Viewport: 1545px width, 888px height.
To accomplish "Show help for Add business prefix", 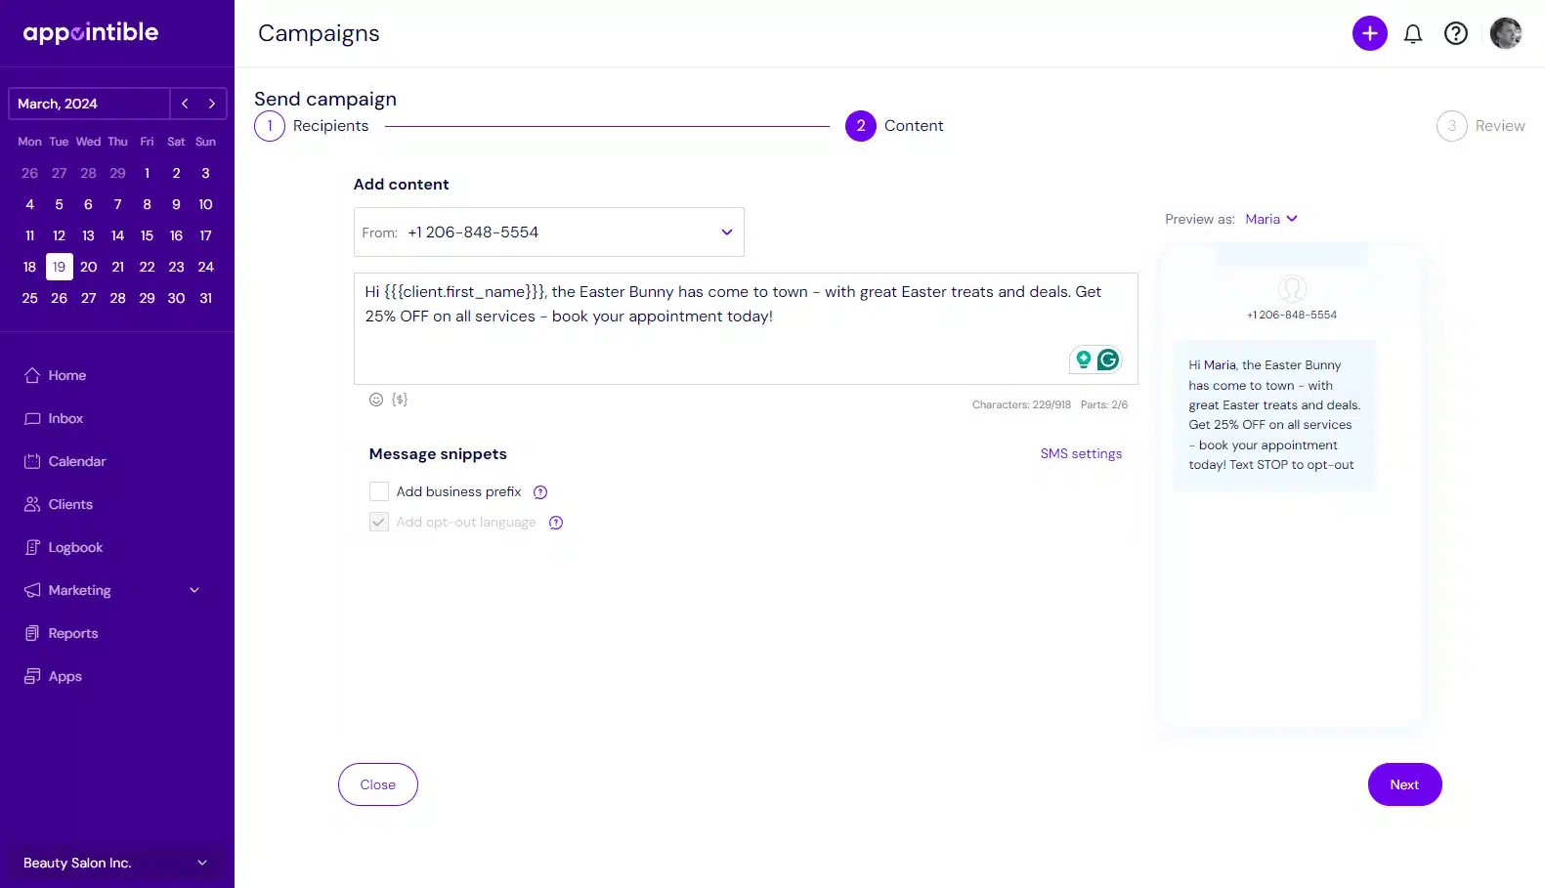I will click(x=540, y=492).
